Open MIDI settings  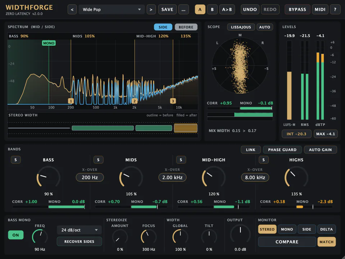(320, 9)
